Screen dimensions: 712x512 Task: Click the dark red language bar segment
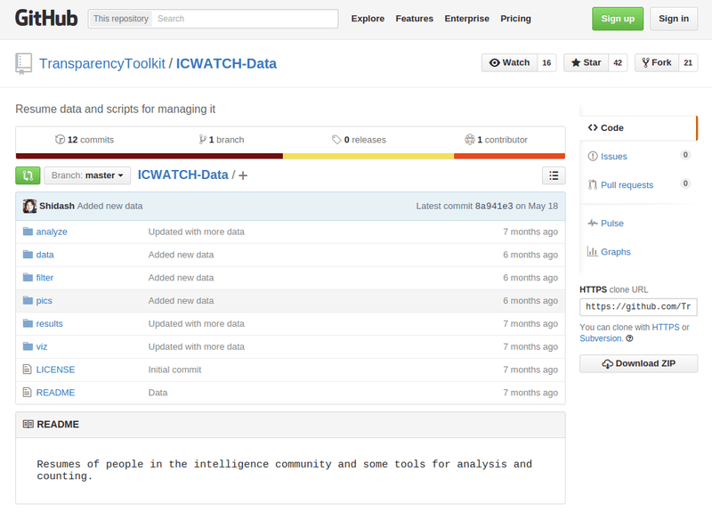(150, 156)
